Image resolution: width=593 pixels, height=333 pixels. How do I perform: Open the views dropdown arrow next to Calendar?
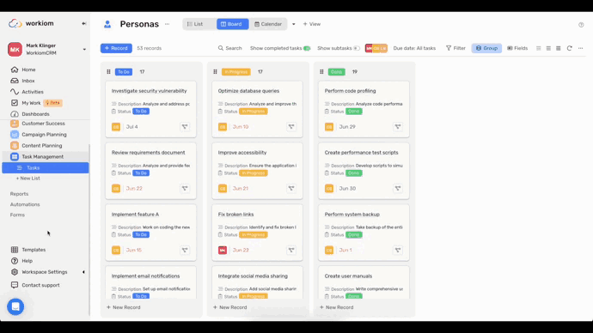(x=293, y=24)
